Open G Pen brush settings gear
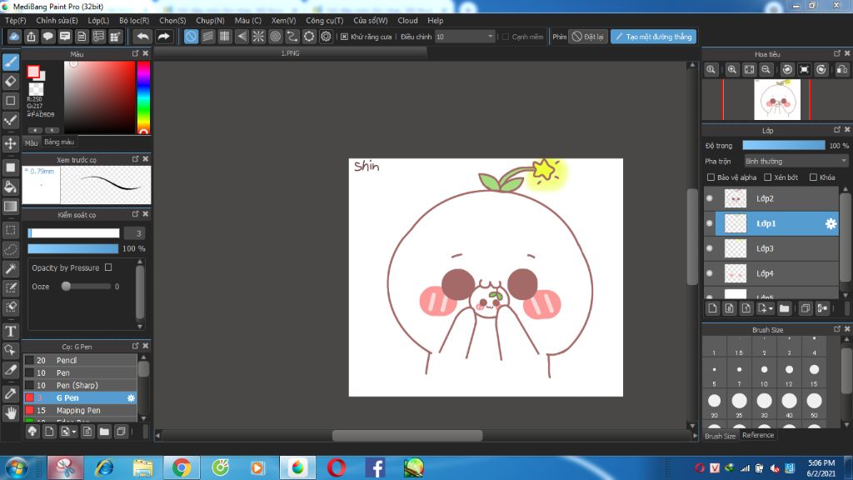 point(131,397)
